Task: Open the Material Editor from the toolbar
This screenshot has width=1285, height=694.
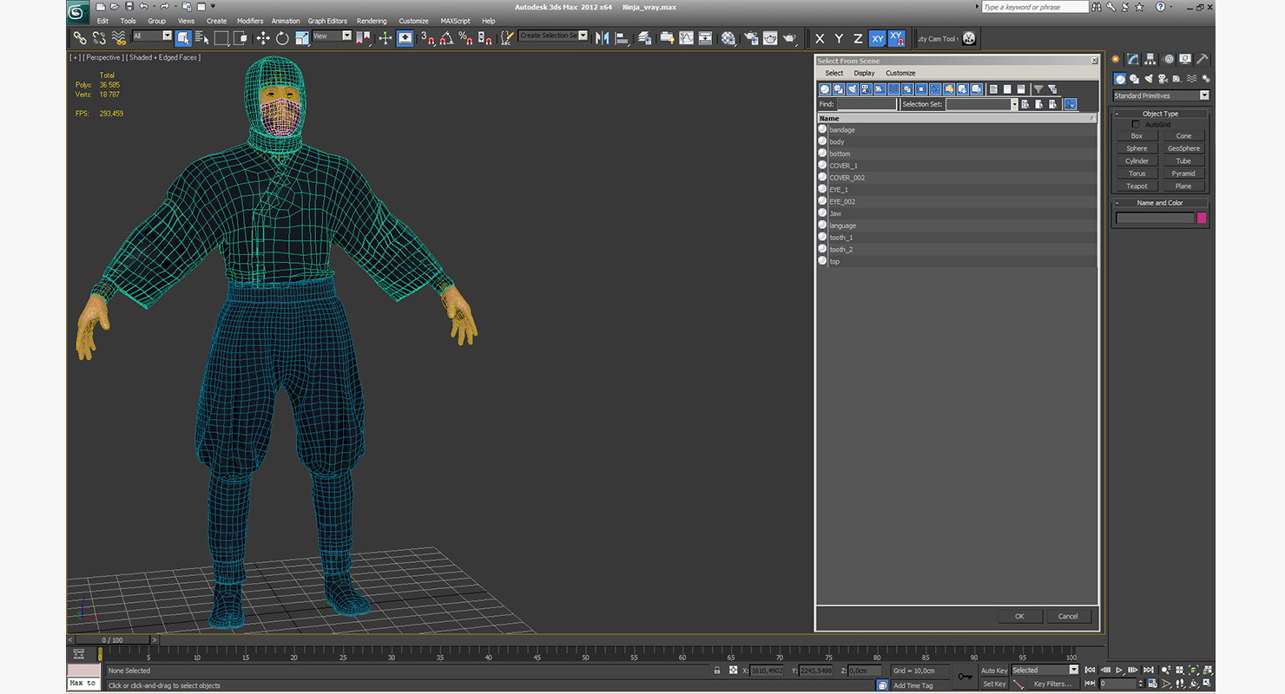Action: pyautogui.click(x=728, y=38)
